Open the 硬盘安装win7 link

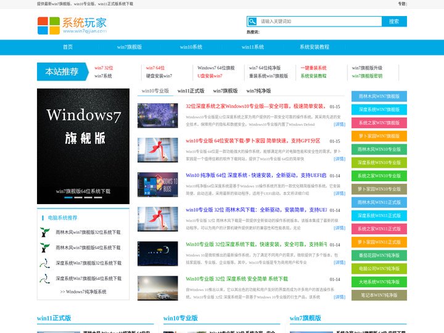coord(159,76)
